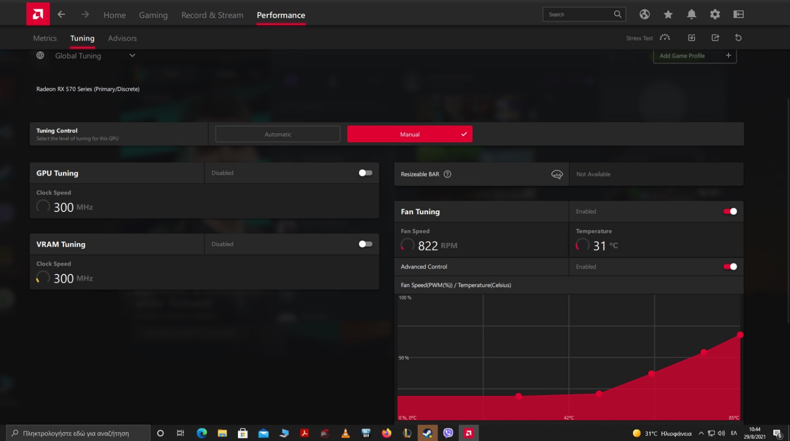Click the reset tuning arrow icon
The height and width of the screenshot is (441, 790).
point(738,38)
